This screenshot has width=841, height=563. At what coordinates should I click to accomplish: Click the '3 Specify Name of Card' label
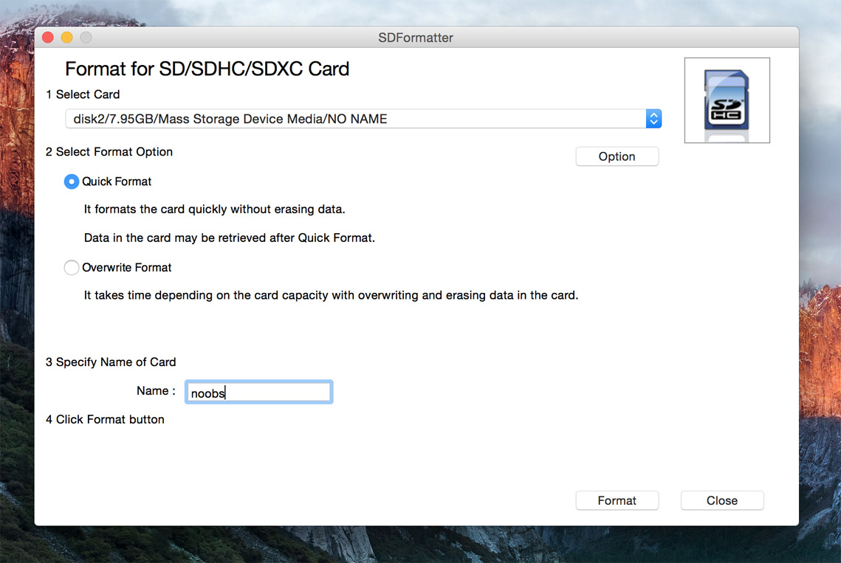(111, 362)
